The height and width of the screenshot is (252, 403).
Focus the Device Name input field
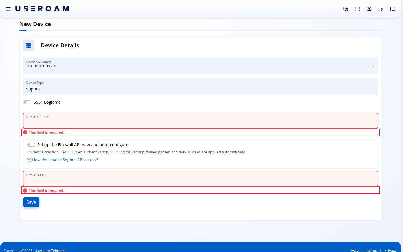pyautogui.click(x=200, y=179)
